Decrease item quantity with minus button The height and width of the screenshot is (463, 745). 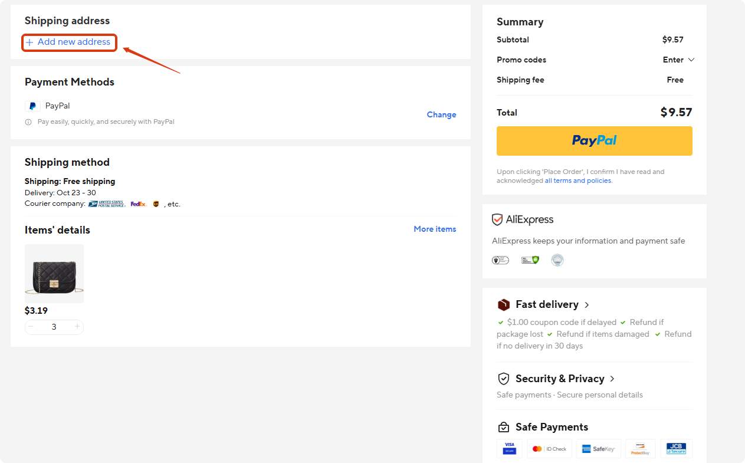31,327
